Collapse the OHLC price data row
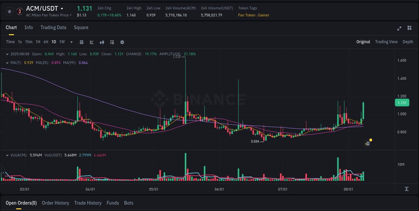 [7, 54]
